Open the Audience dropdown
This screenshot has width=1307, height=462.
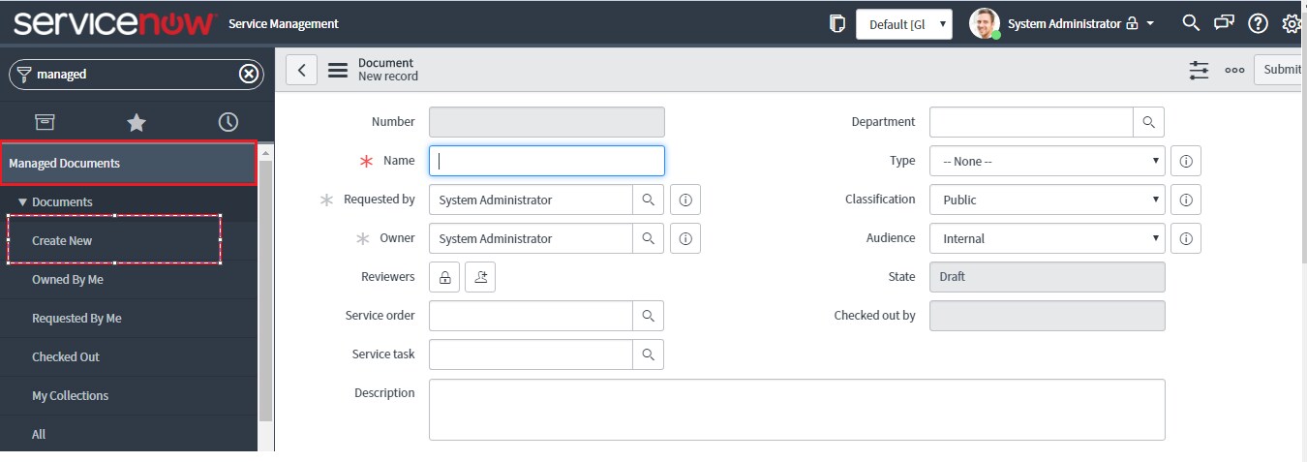1046,238
